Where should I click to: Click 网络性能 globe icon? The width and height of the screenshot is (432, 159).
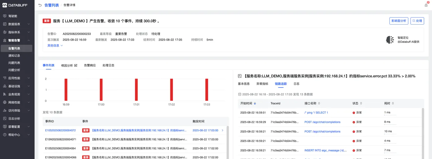5,102
